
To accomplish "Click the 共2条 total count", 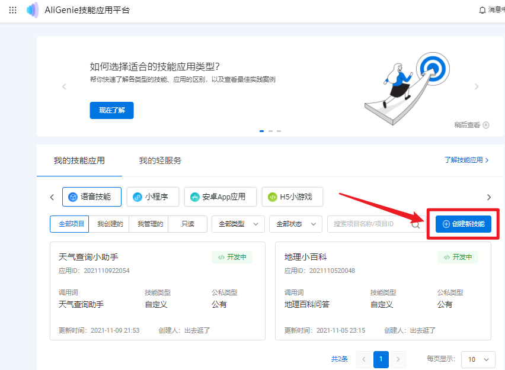I will point(340,359).
